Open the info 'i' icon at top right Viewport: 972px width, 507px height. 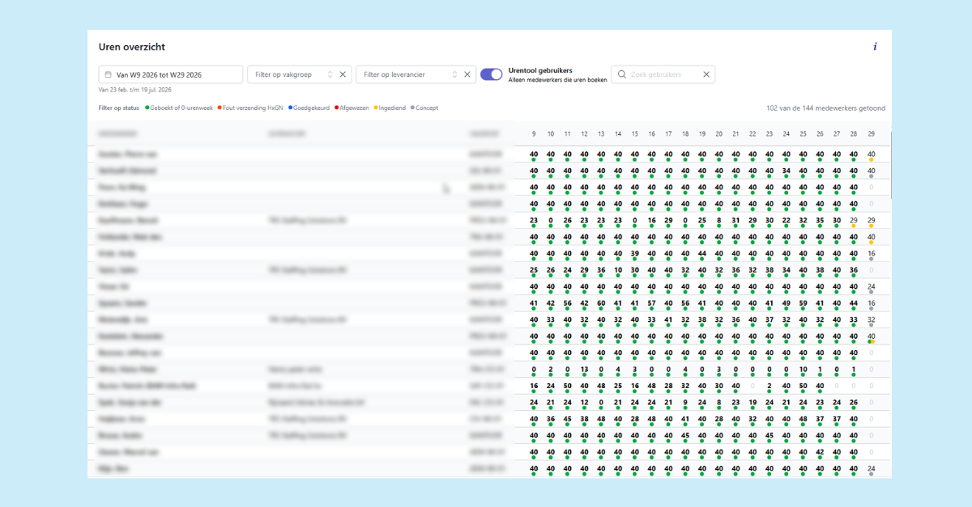875,47
